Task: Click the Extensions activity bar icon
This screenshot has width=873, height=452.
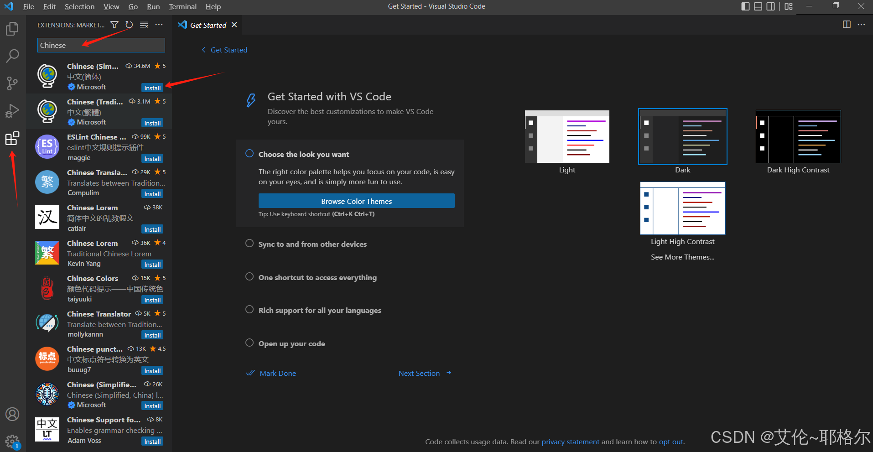Action: point(12,138)
